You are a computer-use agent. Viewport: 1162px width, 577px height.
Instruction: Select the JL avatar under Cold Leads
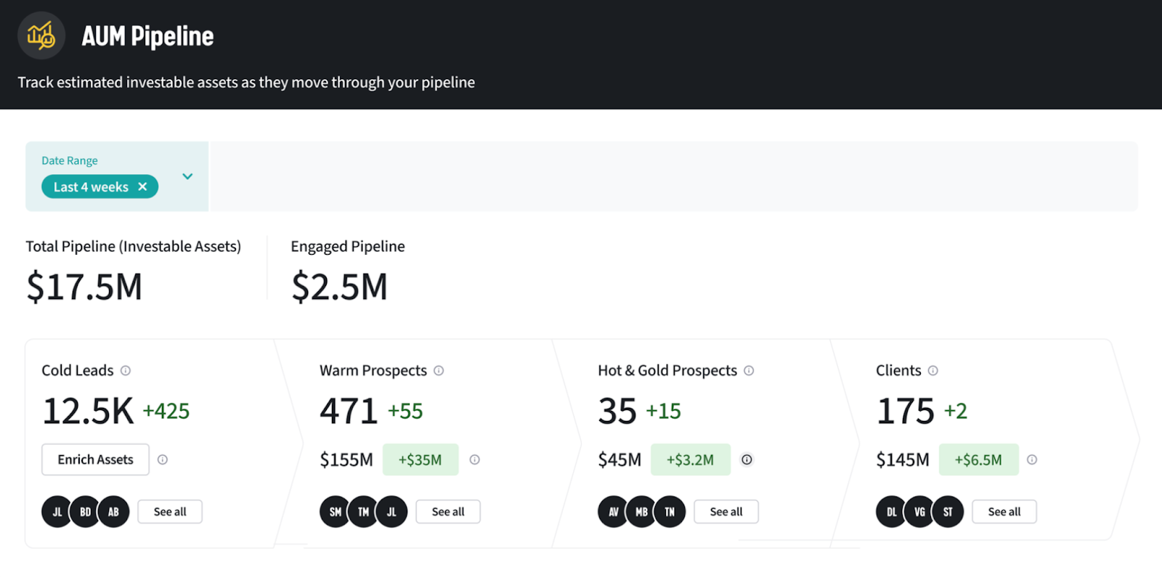57,512
